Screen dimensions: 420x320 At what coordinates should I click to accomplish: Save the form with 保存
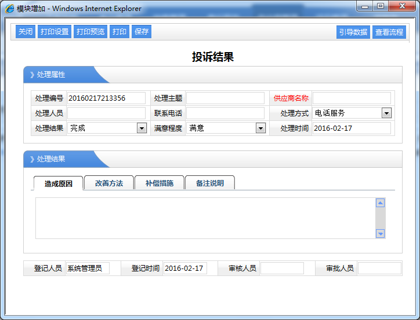pos(142,32)
